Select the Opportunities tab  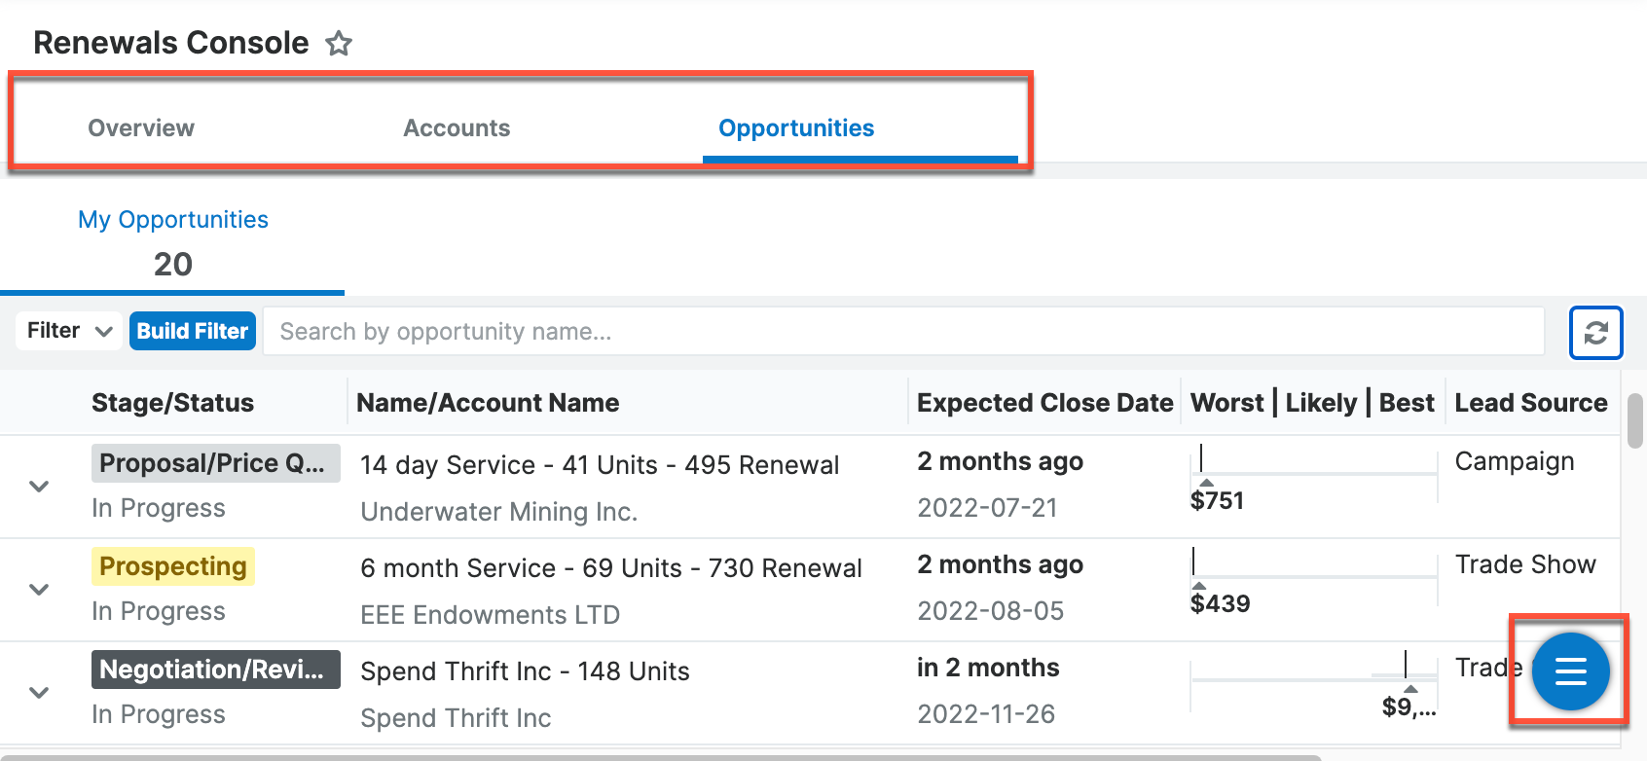tap(796, 127)
